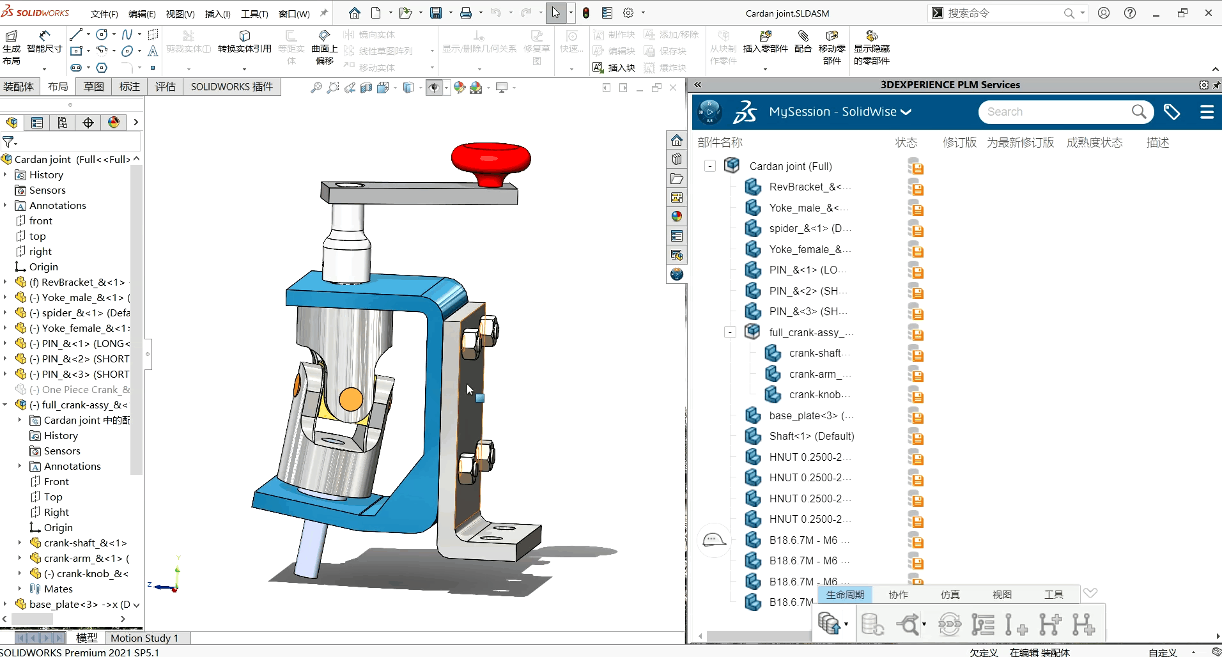Select the Line sketch tool
The image size is (1222, 657).
click(76, 35)
